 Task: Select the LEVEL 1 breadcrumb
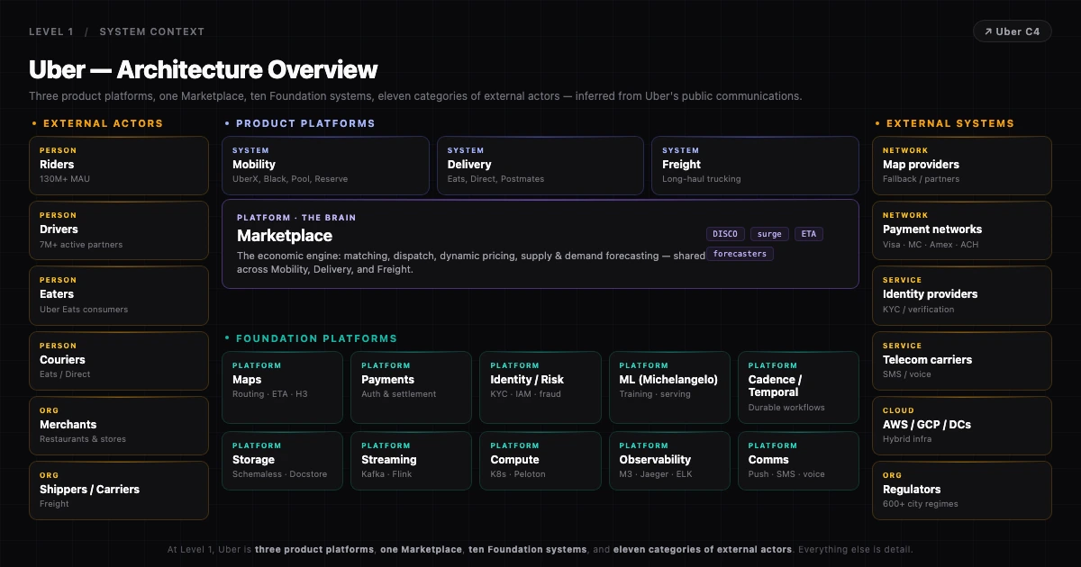click(x=51, y=31)
